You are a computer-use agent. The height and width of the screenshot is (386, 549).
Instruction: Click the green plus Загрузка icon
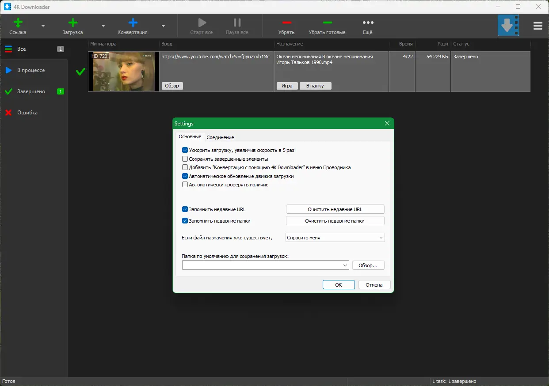click(x=72, y=23)
